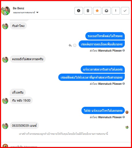
Task: Delete conversation with the trash icon
Action: coord(88,11)
